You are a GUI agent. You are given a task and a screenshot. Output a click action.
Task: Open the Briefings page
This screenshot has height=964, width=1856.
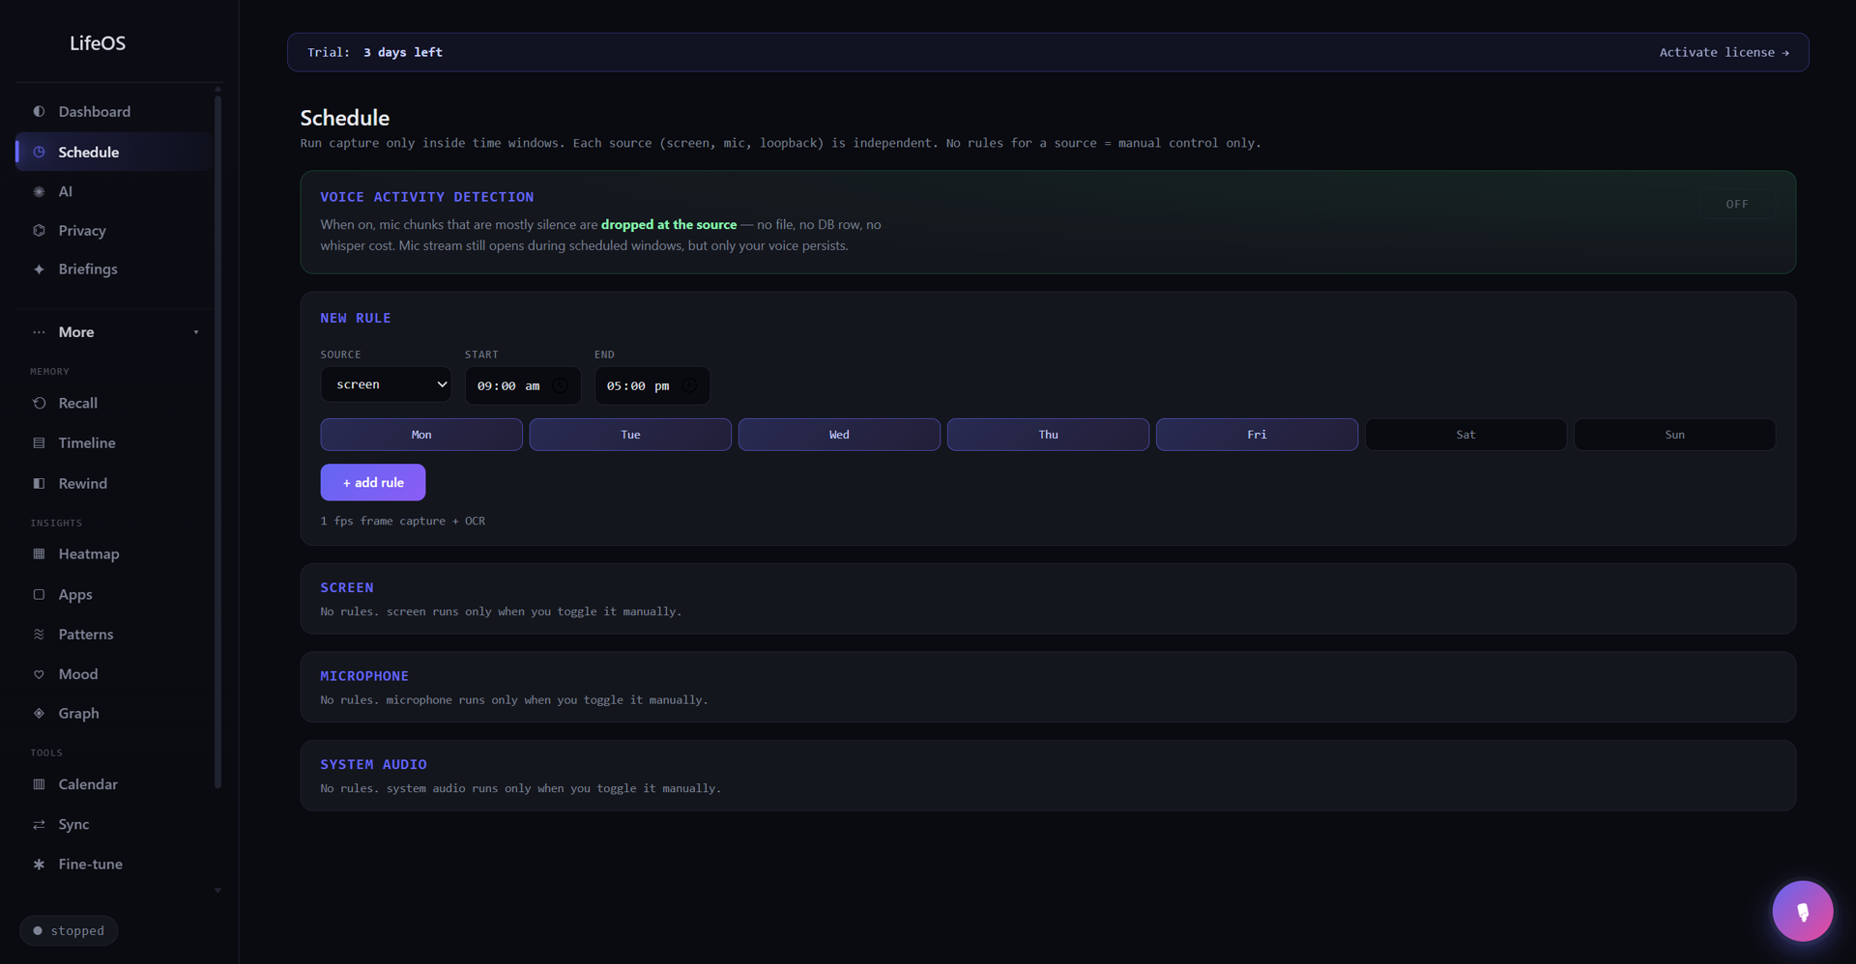click(113, 269)
